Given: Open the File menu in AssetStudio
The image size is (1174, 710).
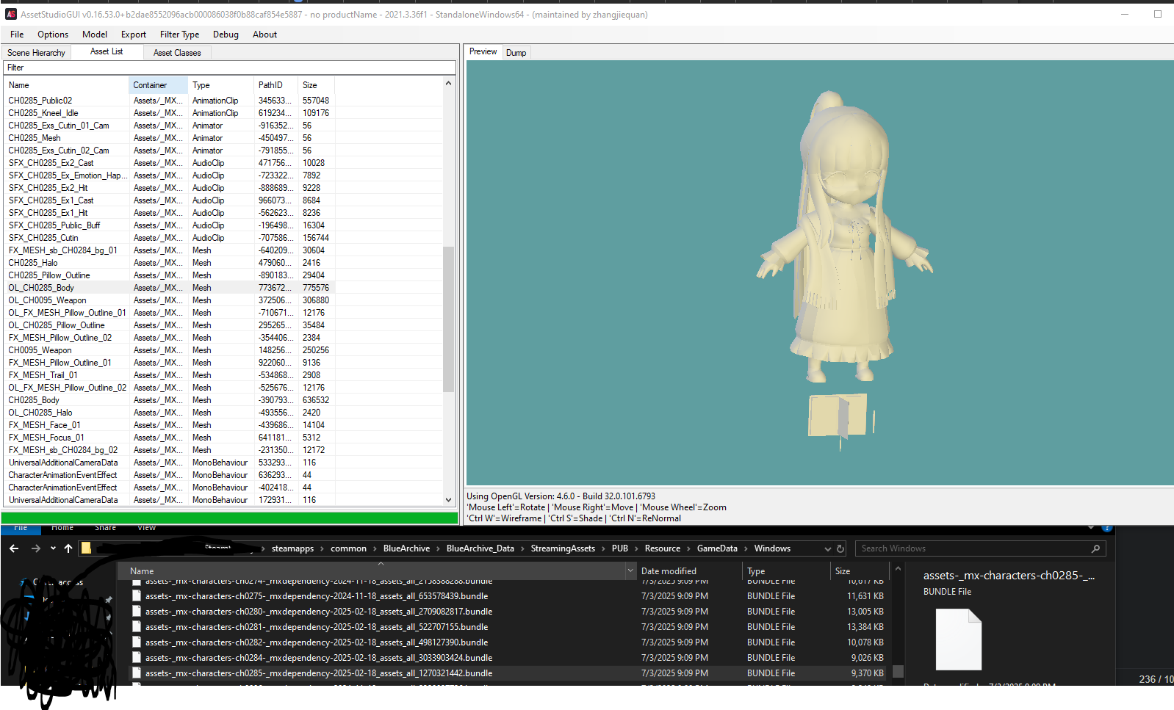Looking at the screenshot, I should point(17,35).
